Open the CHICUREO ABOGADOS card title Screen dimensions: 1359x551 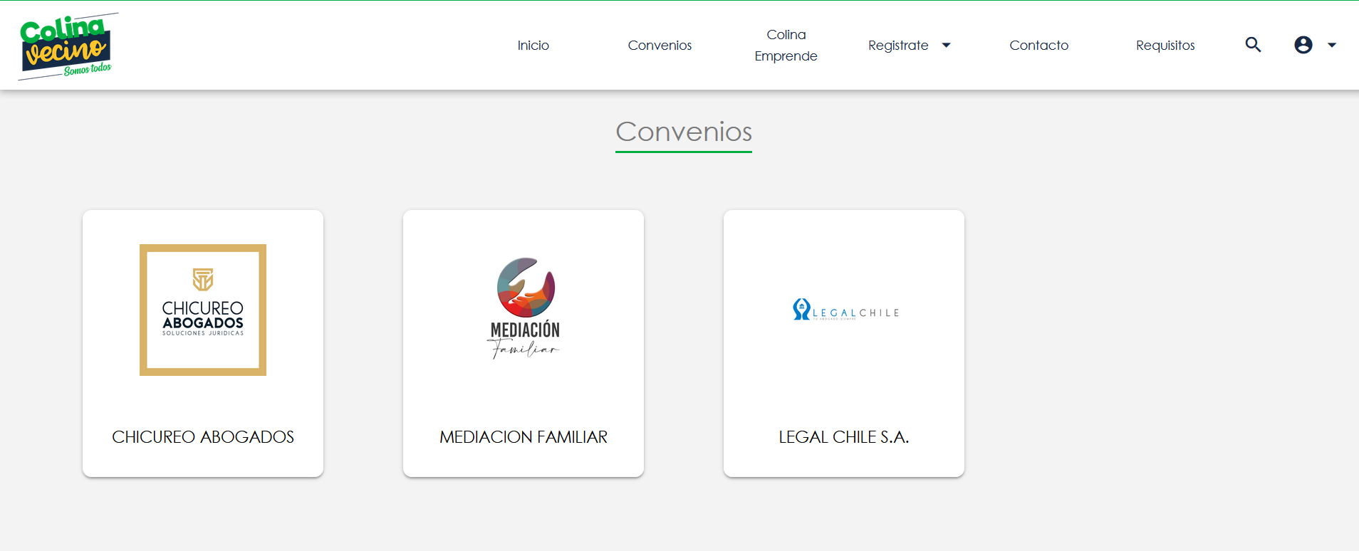(x=203, y=436)
